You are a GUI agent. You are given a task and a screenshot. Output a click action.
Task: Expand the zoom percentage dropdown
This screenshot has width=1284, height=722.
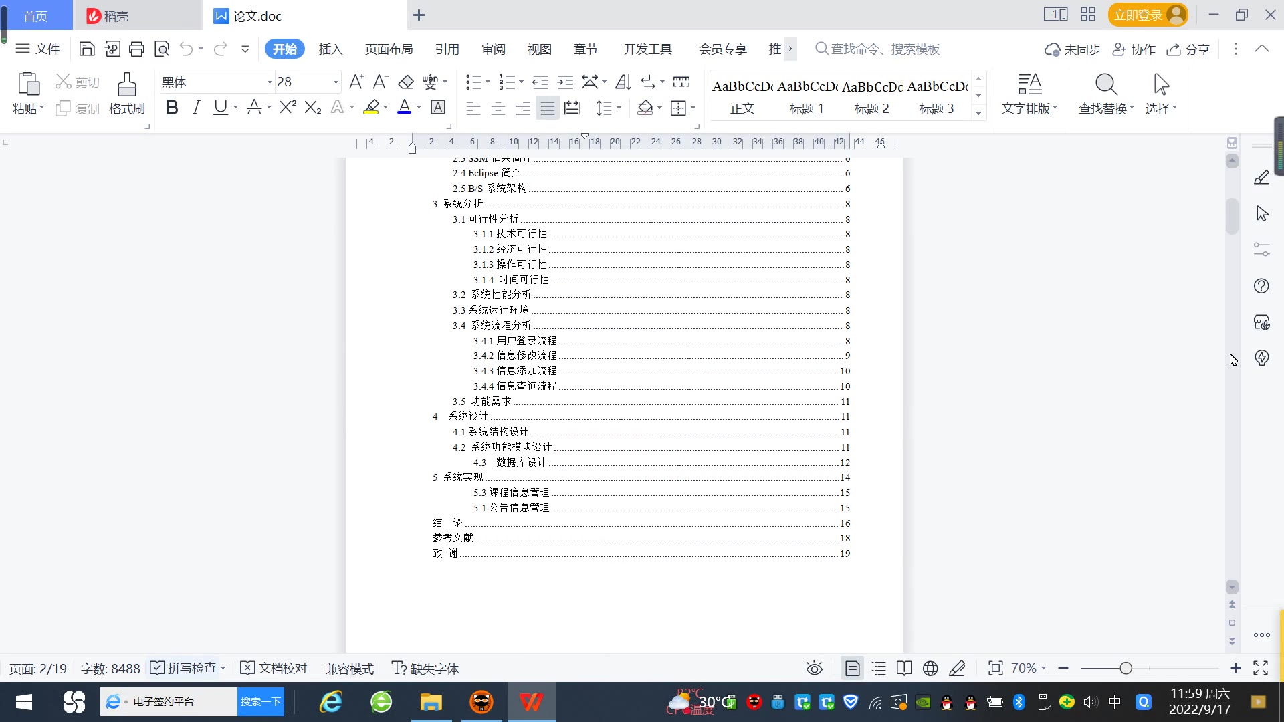point(1043,668)
